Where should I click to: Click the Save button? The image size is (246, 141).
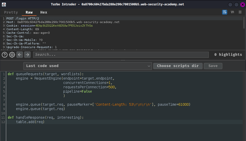[213, 66]
